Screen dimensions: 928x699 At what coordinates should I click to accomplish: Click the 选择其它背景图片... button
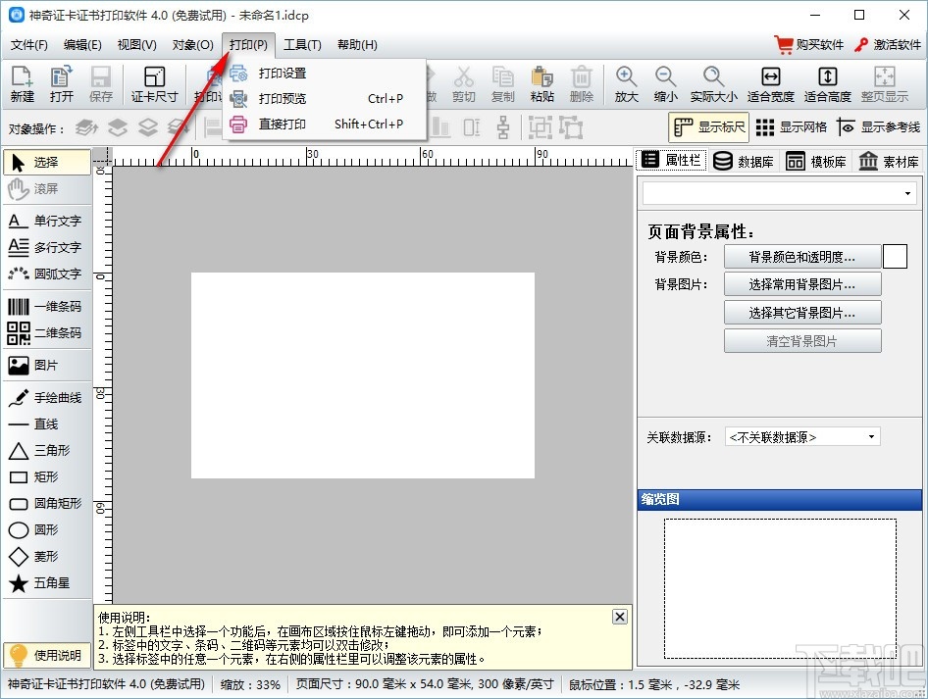point(802,312)
